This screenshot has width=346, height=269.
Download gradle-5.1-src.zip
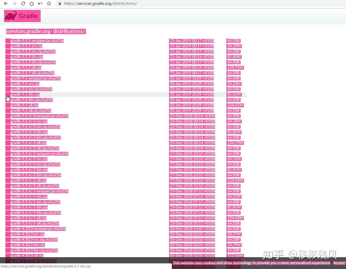[x=25, y=84]
